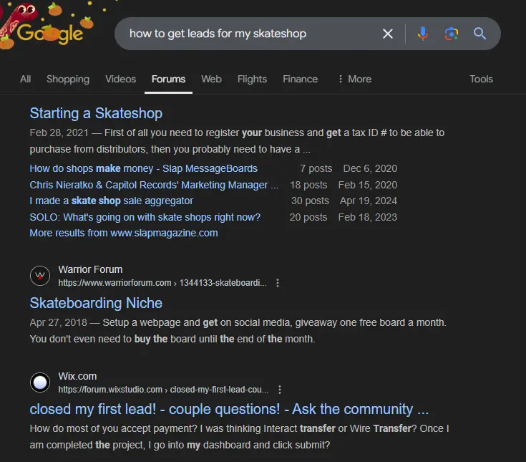
Task: Start voice search with the microphone icon
Action: (x=423, y=34)
